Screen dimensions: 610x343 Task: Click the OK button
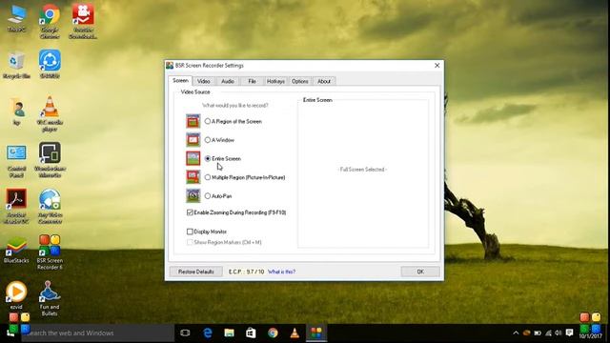(420, 272)
